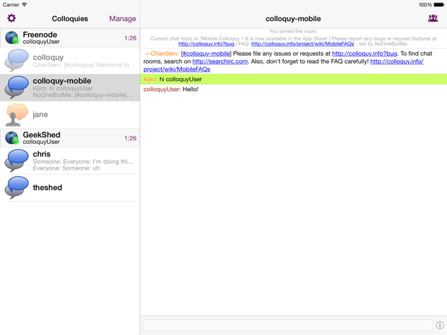Click the colloquy-mobile chat bubble icon

17,88
